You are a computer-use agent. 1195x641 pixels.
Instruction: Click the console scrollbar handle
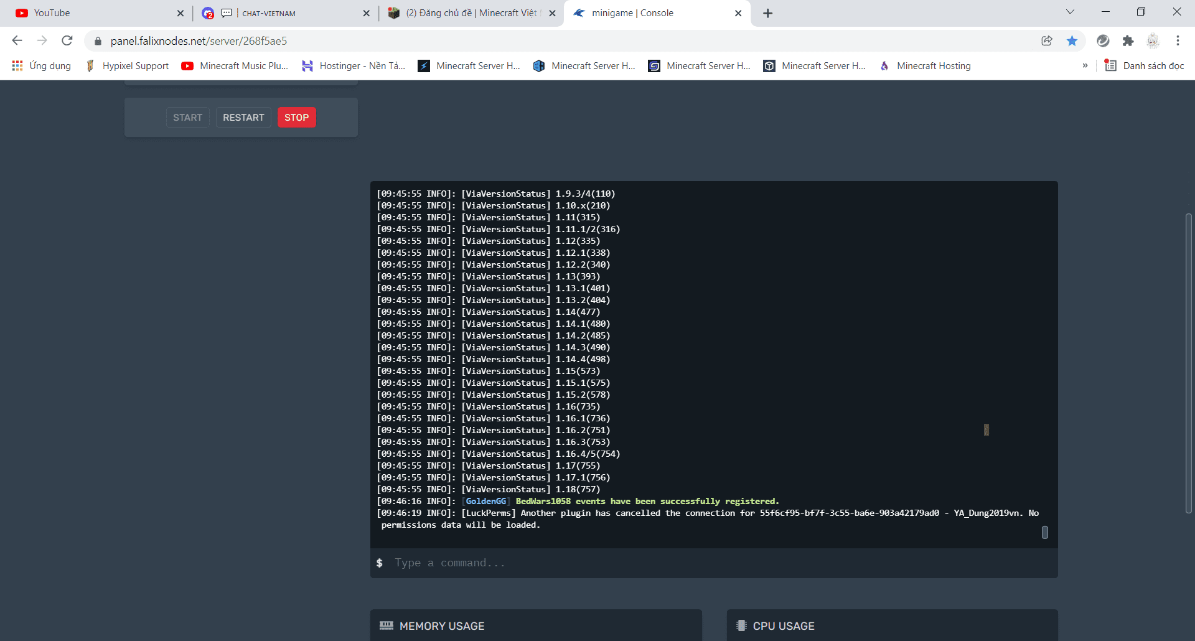(x=1045, y=532)
